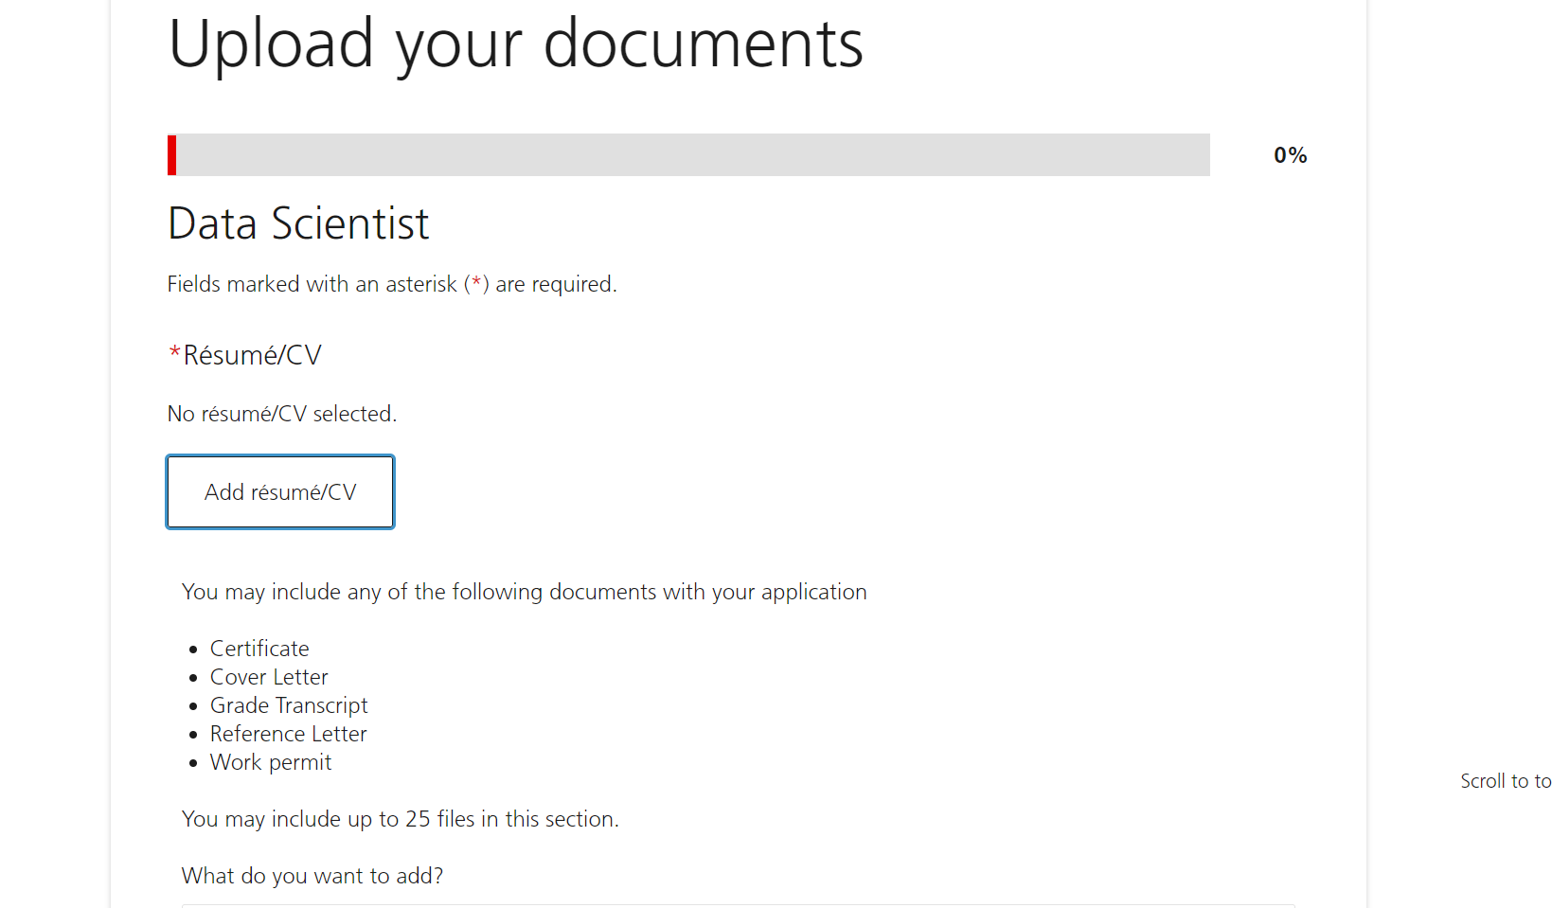This screenshot has width=1552, height=908.
Task: Select the Work permit list item
Action: 271,762
